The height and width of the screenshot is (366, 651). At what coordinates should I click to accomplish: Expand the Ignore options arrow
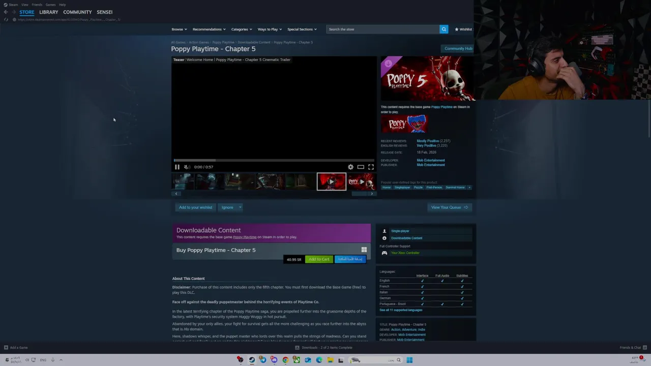coord(240,207)
